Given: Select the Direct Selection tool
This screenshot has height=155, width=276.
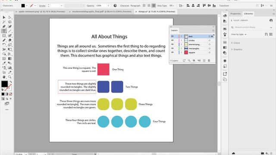Looking at the screenshot, I should point(10,17).
